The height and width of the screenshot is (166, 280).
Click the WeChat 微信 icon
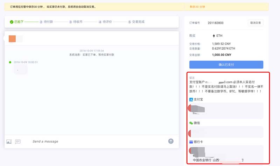tap(191, 123)
